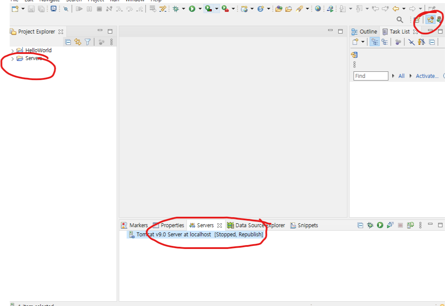Screen dimensions: 445x306
Task: Click the Save All icon
Action: [41, 9]
